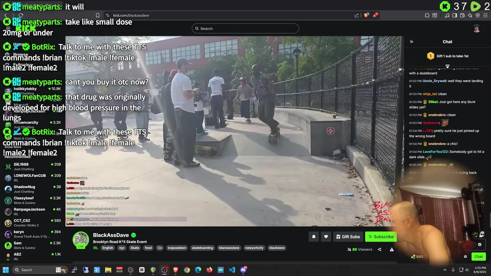
Task: Click the share page icon in address bar
Action: click(357, 15)
